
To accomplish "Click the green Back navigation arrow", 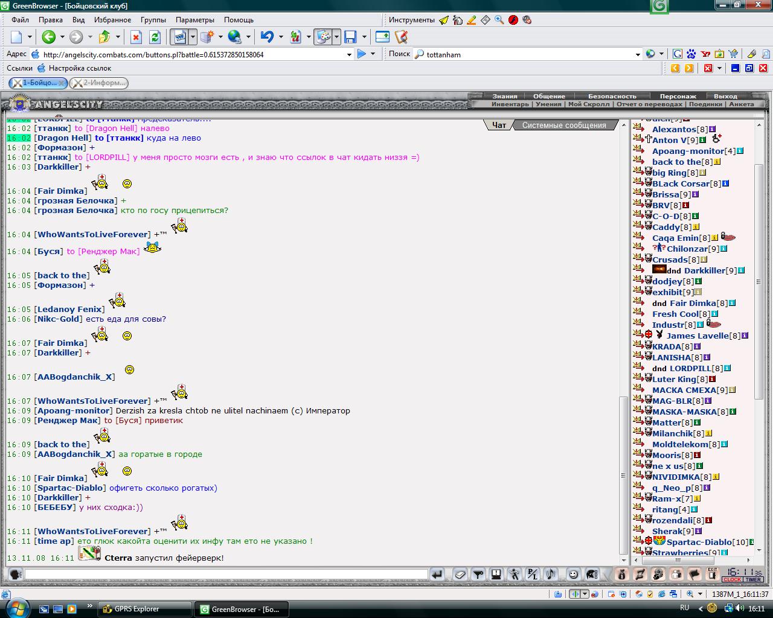I will pyautogui.click(x=49, y=37).
